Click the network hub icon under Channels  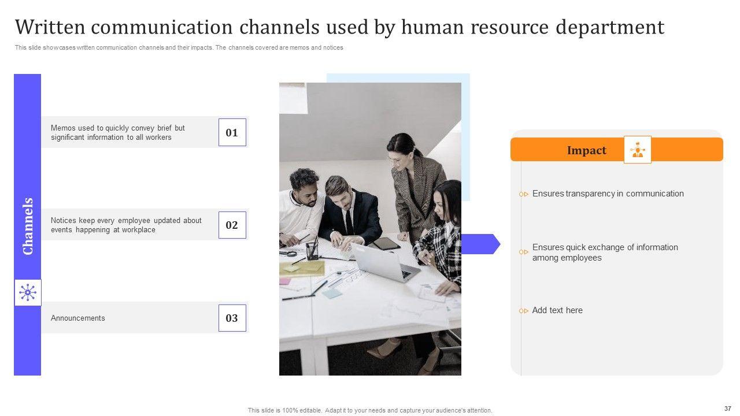coord(28,292)
